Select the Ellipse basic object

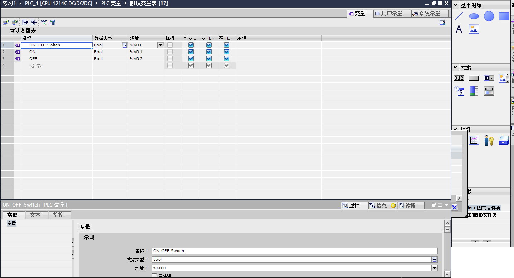[474, 16]
